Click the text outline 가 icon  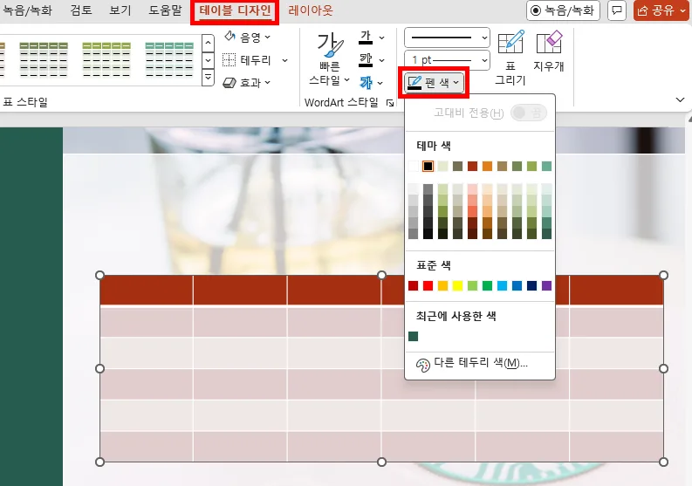click(366, 59)
